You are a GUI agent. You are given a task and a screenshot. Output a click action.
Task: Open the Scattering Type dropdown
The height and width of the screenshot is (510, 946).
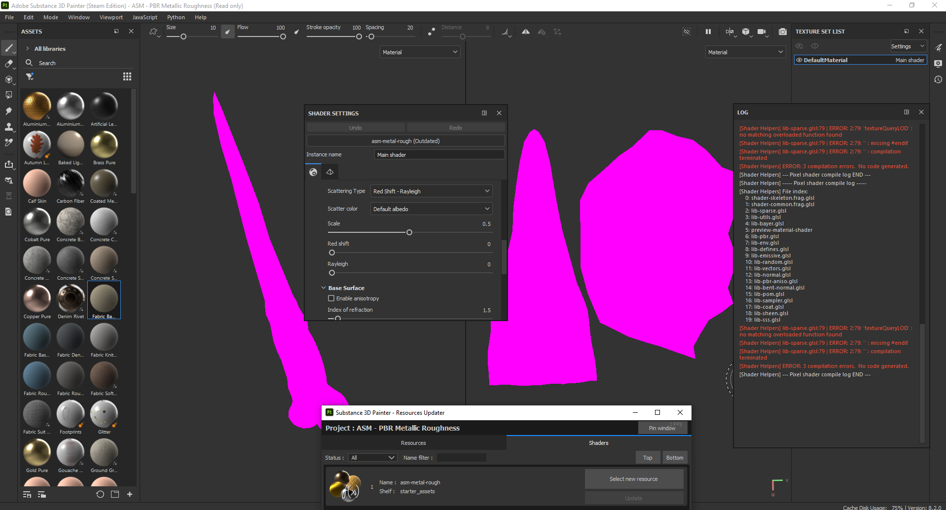(x=431, y=191)
